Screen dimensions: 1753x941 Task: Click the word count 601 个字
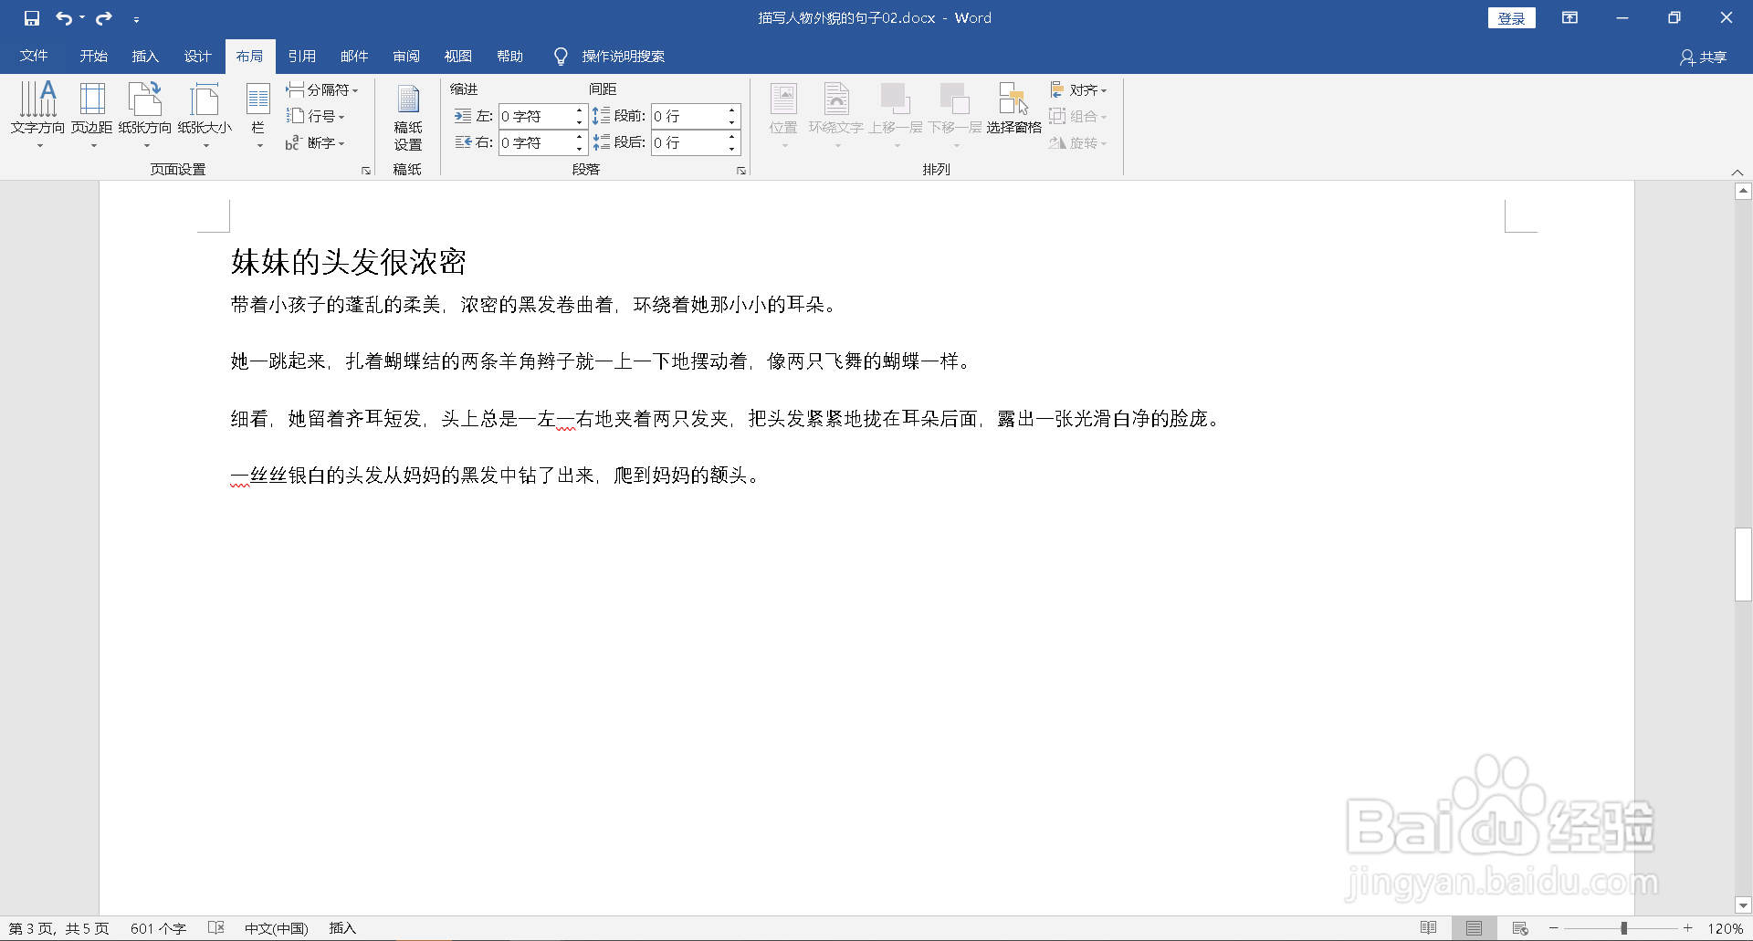(158, 928)
